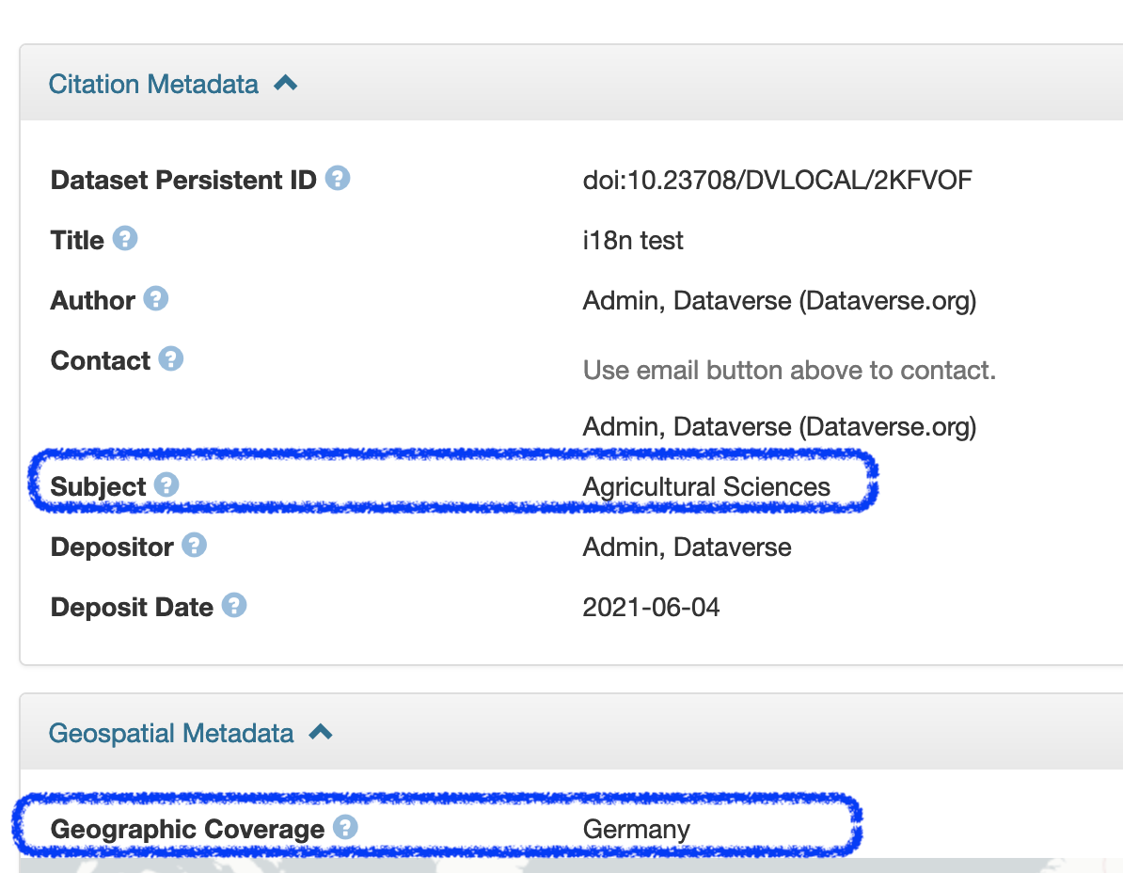Click the 'Contact' field label
This screenshot has height=873, width=1123.
point(101,360)
